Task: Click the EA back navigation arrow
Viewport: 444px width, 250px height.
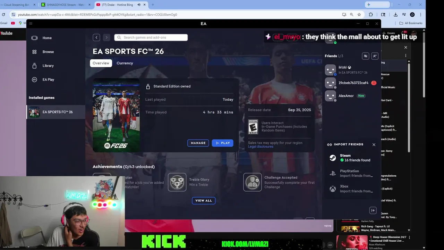Action: tap(96, 37)
